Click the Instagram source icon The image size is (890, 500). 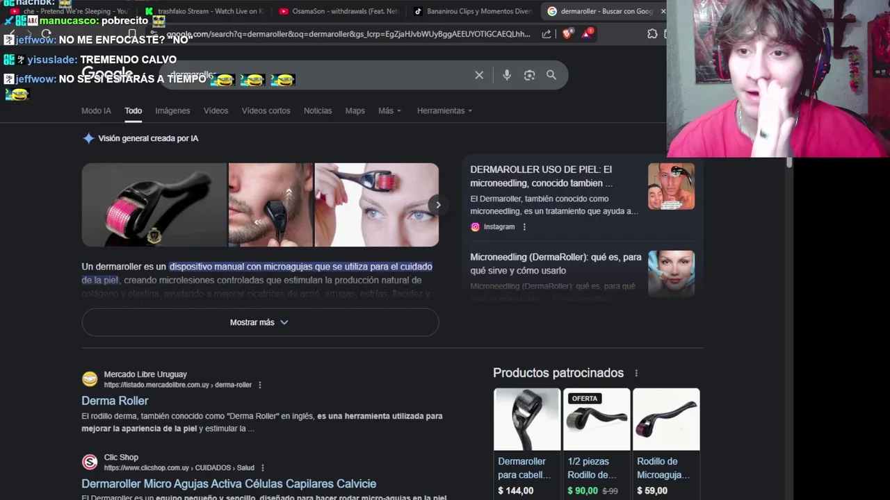click(x=475, y=227)
